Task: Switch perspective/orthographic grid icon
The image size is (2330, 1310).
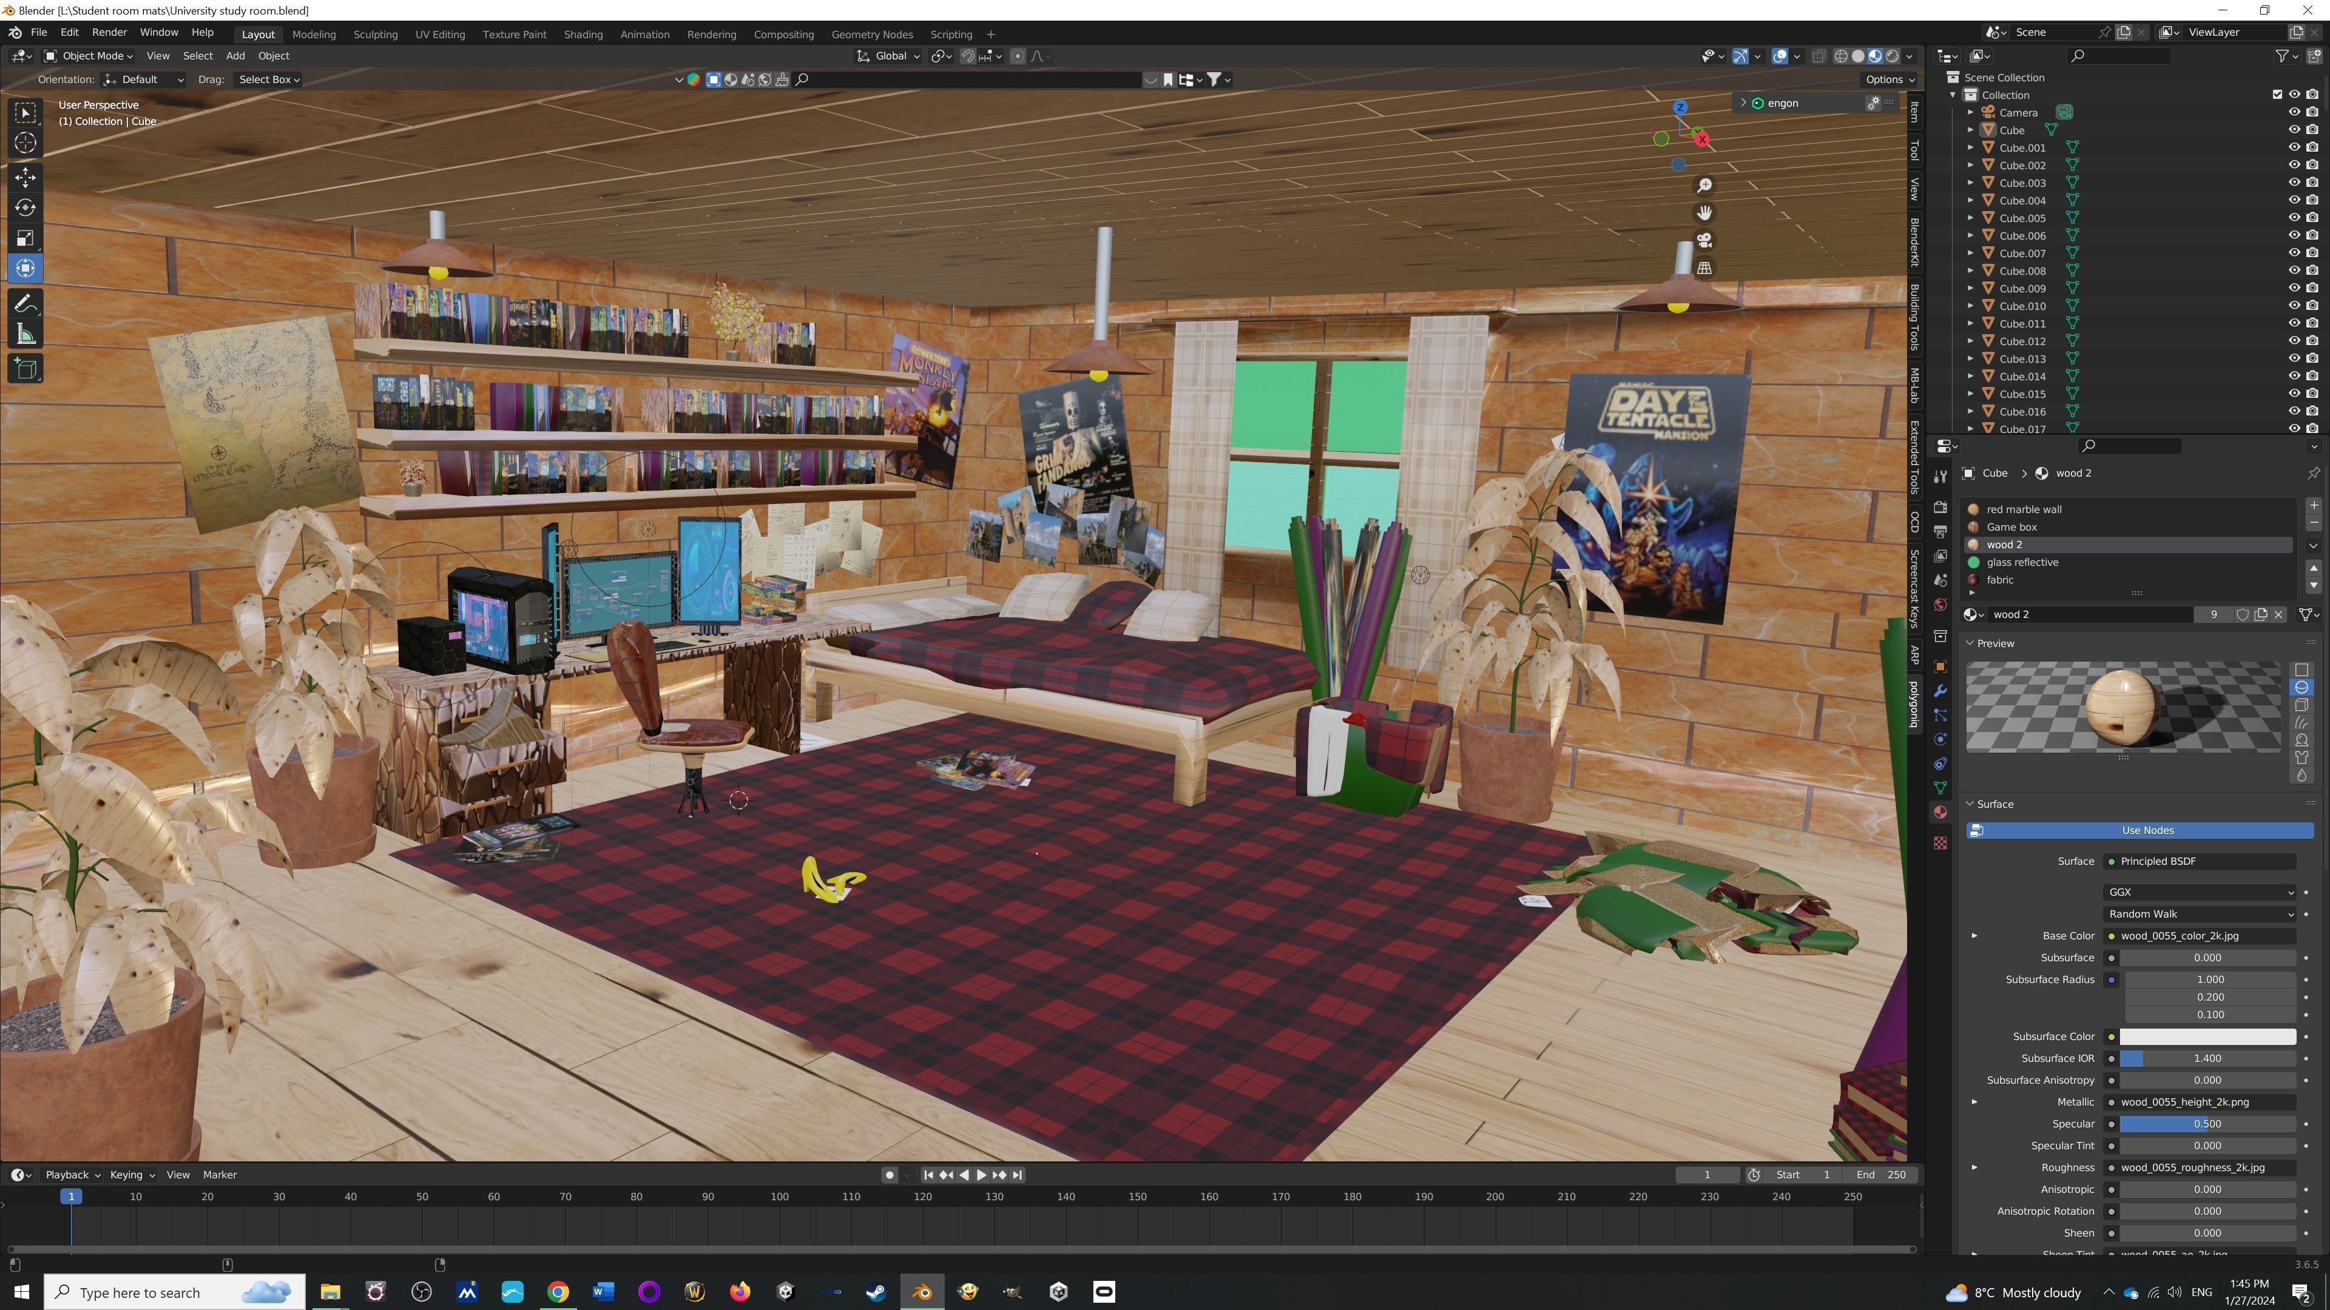Action: pyautogui.click(x=1704, y=269)
